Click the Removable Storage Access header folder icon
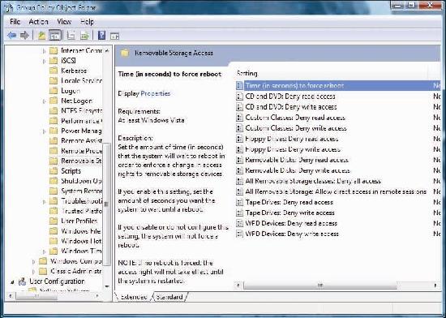 (x=125, y=53)
